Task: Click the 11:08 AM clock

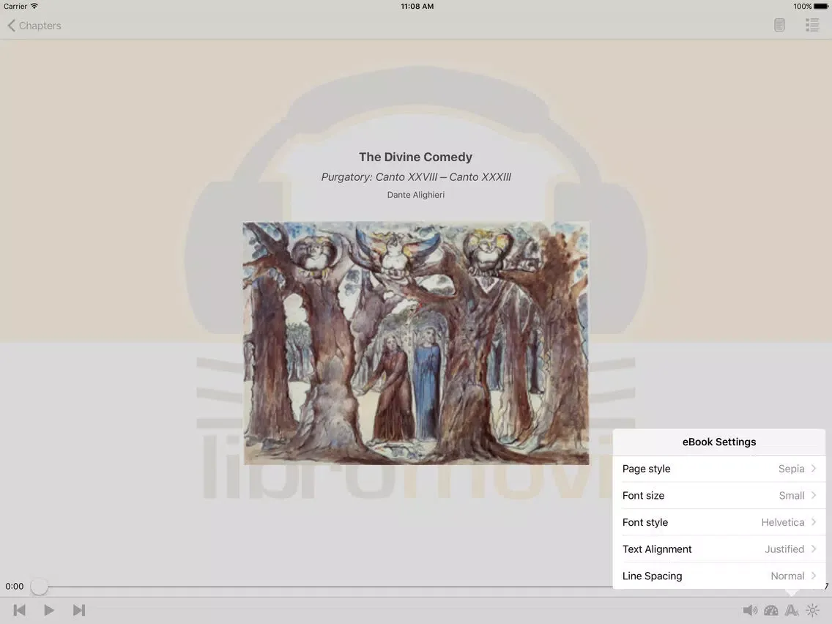Action: 417,7
